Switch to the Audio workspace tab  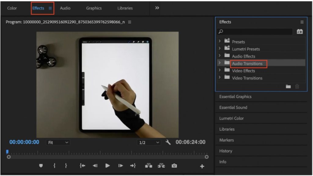pos(65,8)
